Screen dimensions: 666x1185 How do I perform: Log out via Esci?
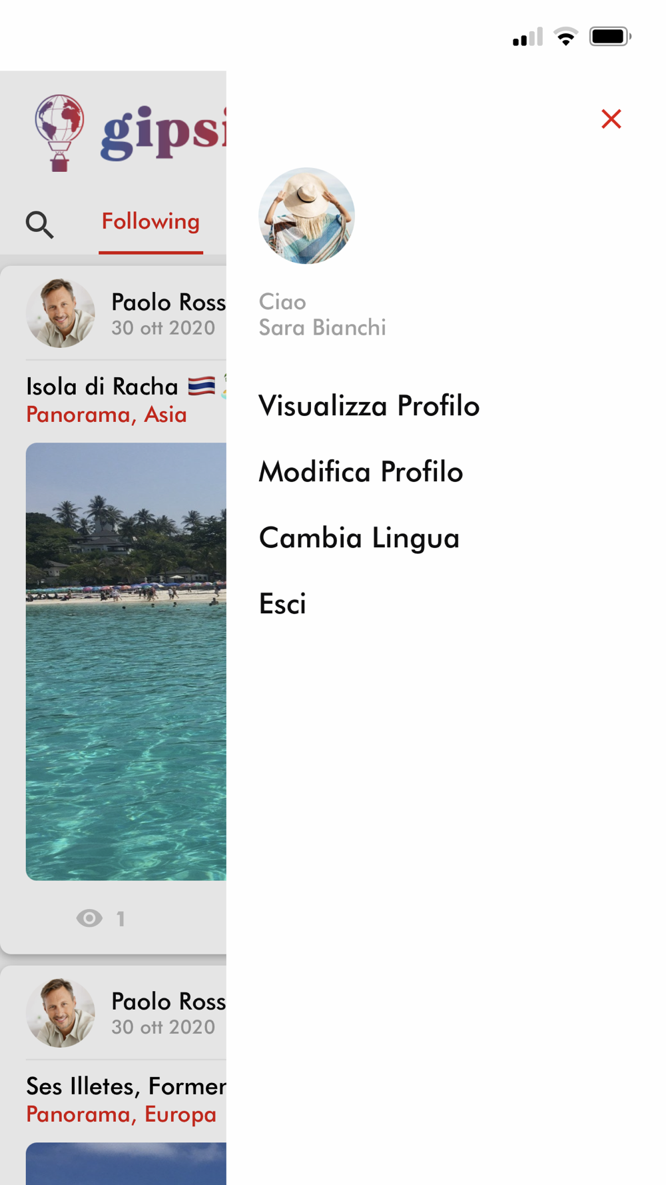click(282, 604)
